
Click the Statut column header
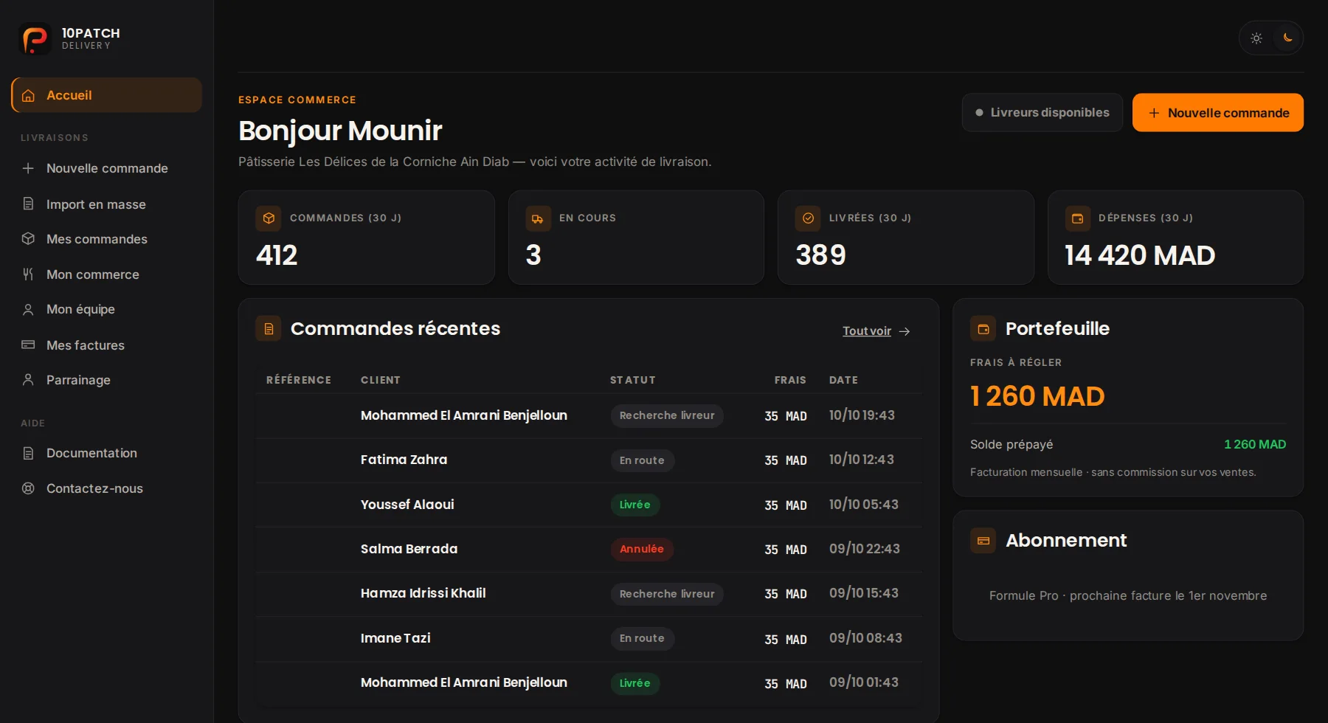633,380
